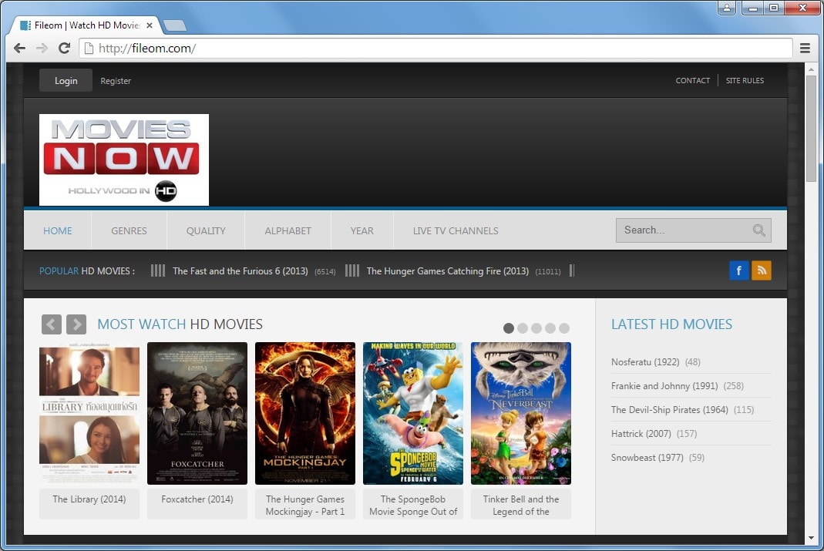Click the Register link
The width and height of the screenshot is (824, 551).
click(x=116, y=81)
